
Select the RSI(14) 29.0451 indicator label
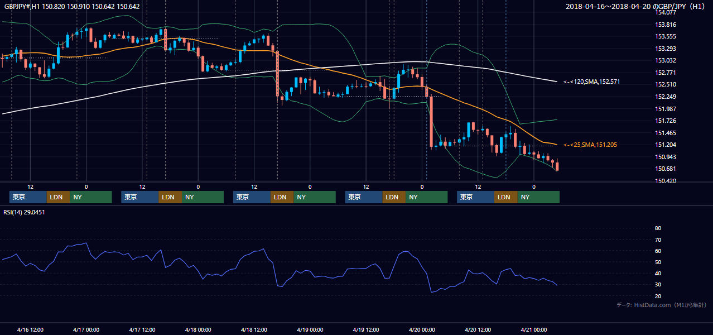pos(24,212)
